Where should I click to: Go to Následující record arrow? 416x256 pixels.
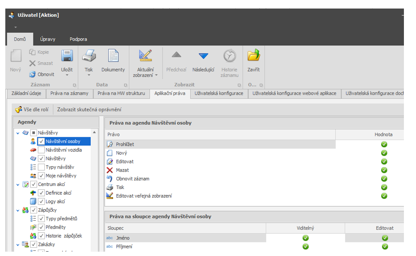(203, 56)
